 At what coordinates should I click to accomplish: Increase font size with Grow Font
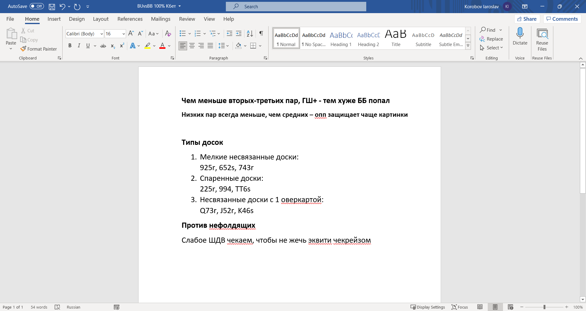point(131,34)
